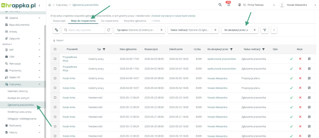
Task: Switch to the Do rozpatrzenia tab
Action: [109, 21]
